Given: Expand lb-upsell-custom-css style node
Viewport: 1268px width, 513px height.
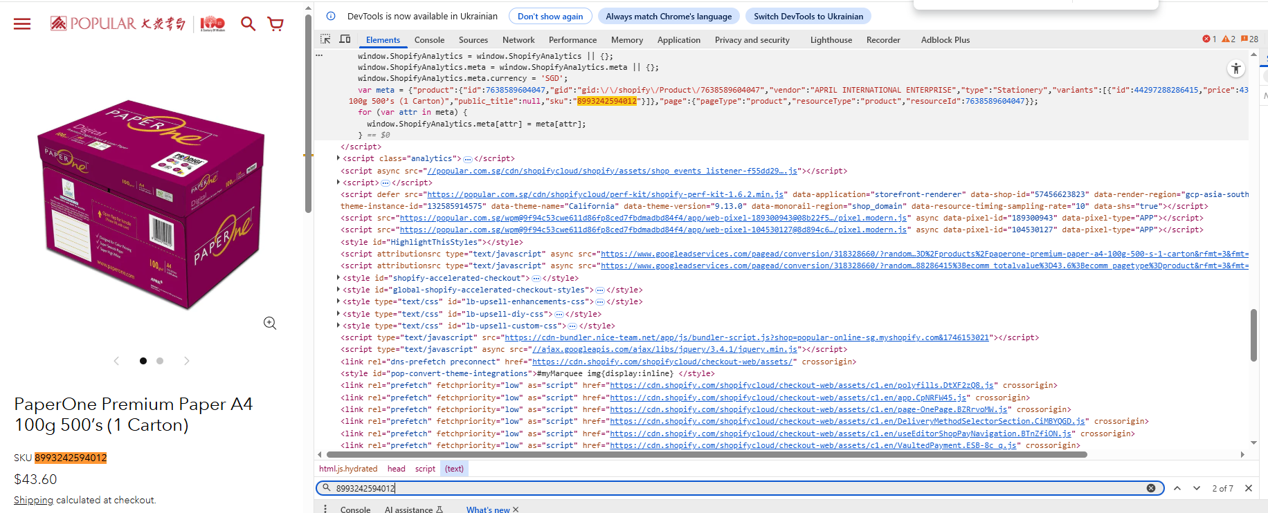Looking at the screenshot, I should (338, 326).
